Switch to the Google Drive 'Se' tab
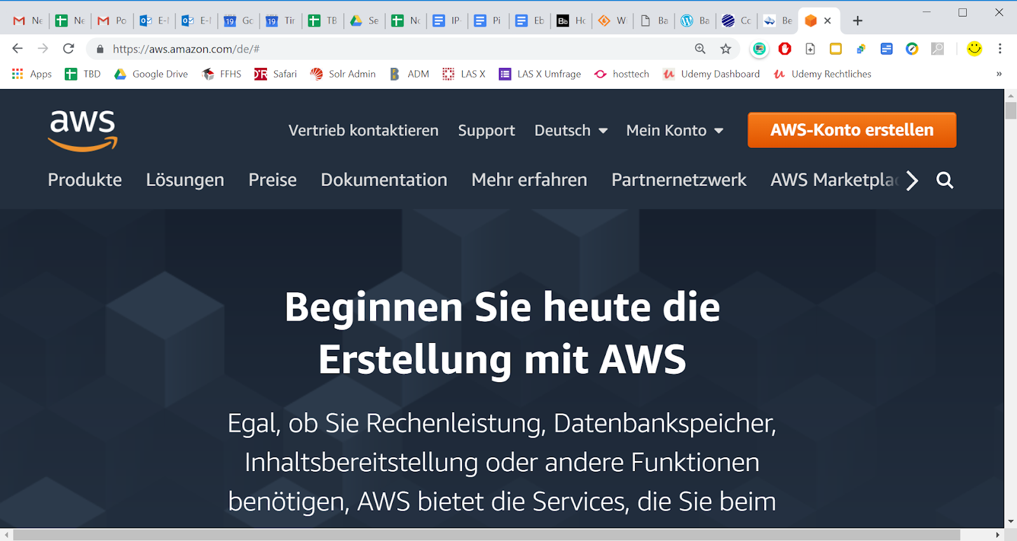 point(364,21)
